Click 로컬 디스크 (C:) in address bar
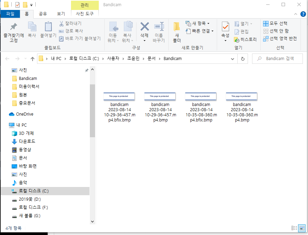The width and height of the screenshot is (308, 235). 84,59
